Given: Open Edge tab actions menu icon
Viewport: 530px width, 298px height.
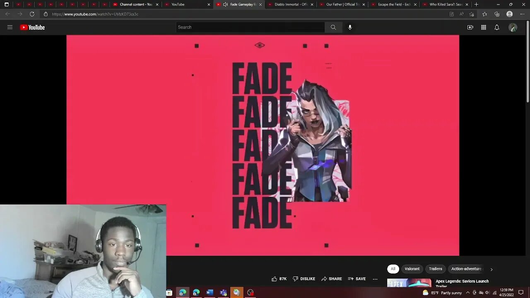Looking at the screenshot, I should tap(6, 5).
